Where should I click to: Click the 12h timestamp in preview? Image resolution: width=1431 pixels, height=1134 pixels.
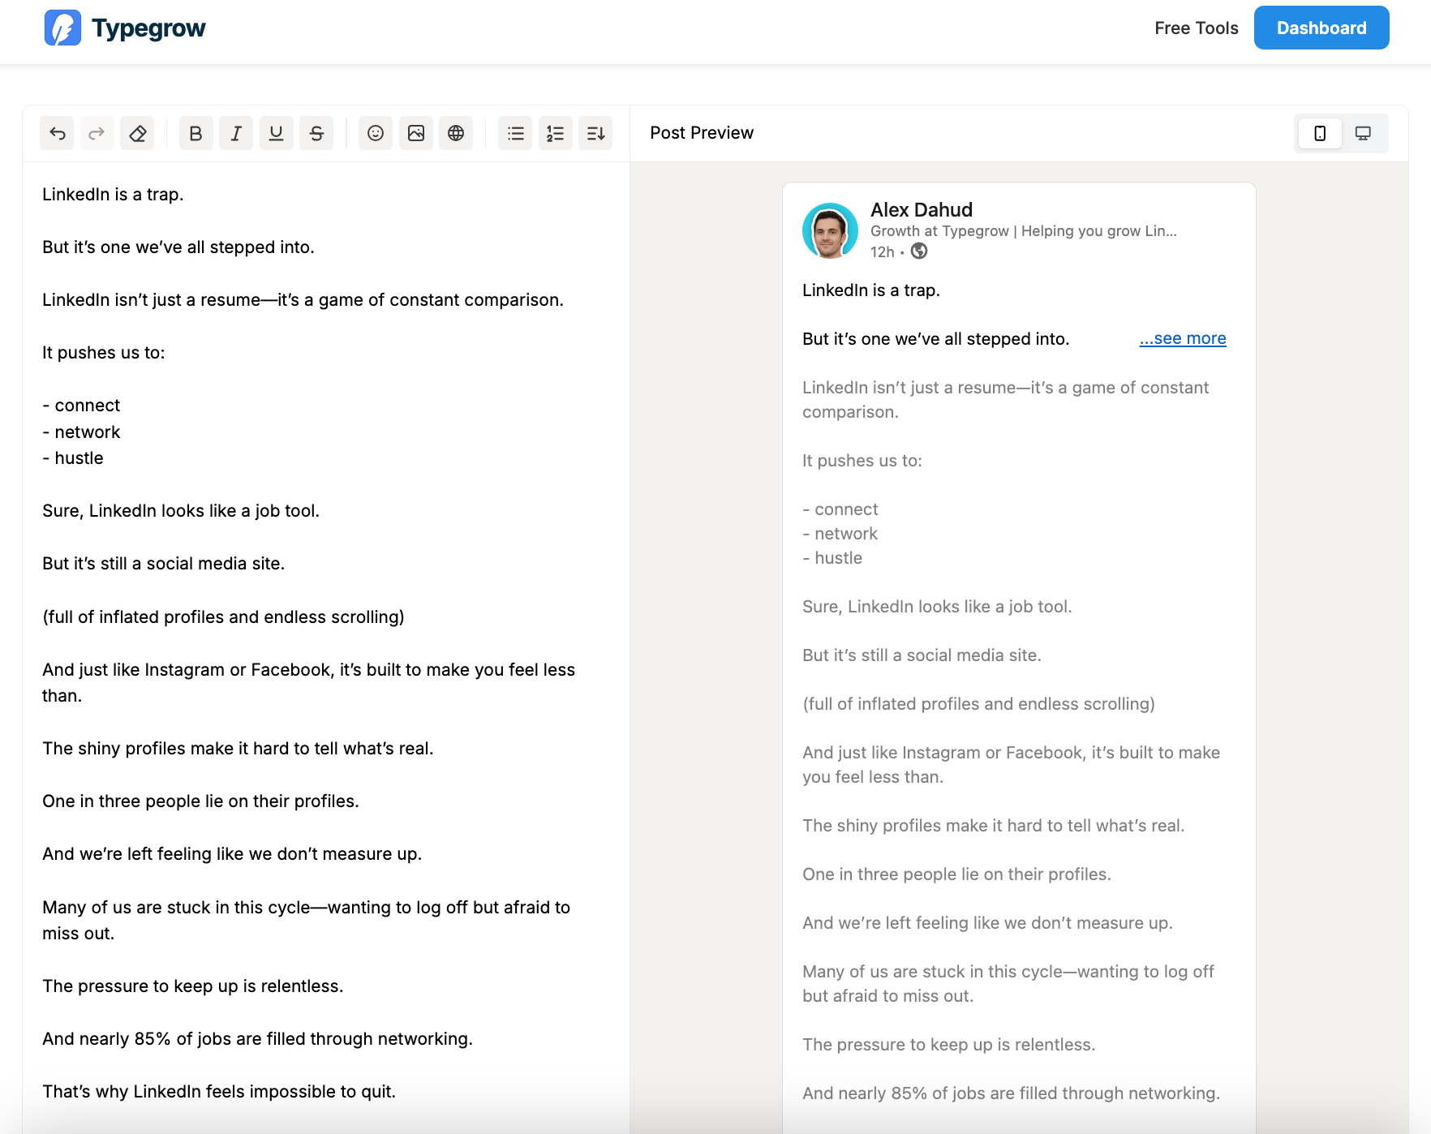[882, 252]
